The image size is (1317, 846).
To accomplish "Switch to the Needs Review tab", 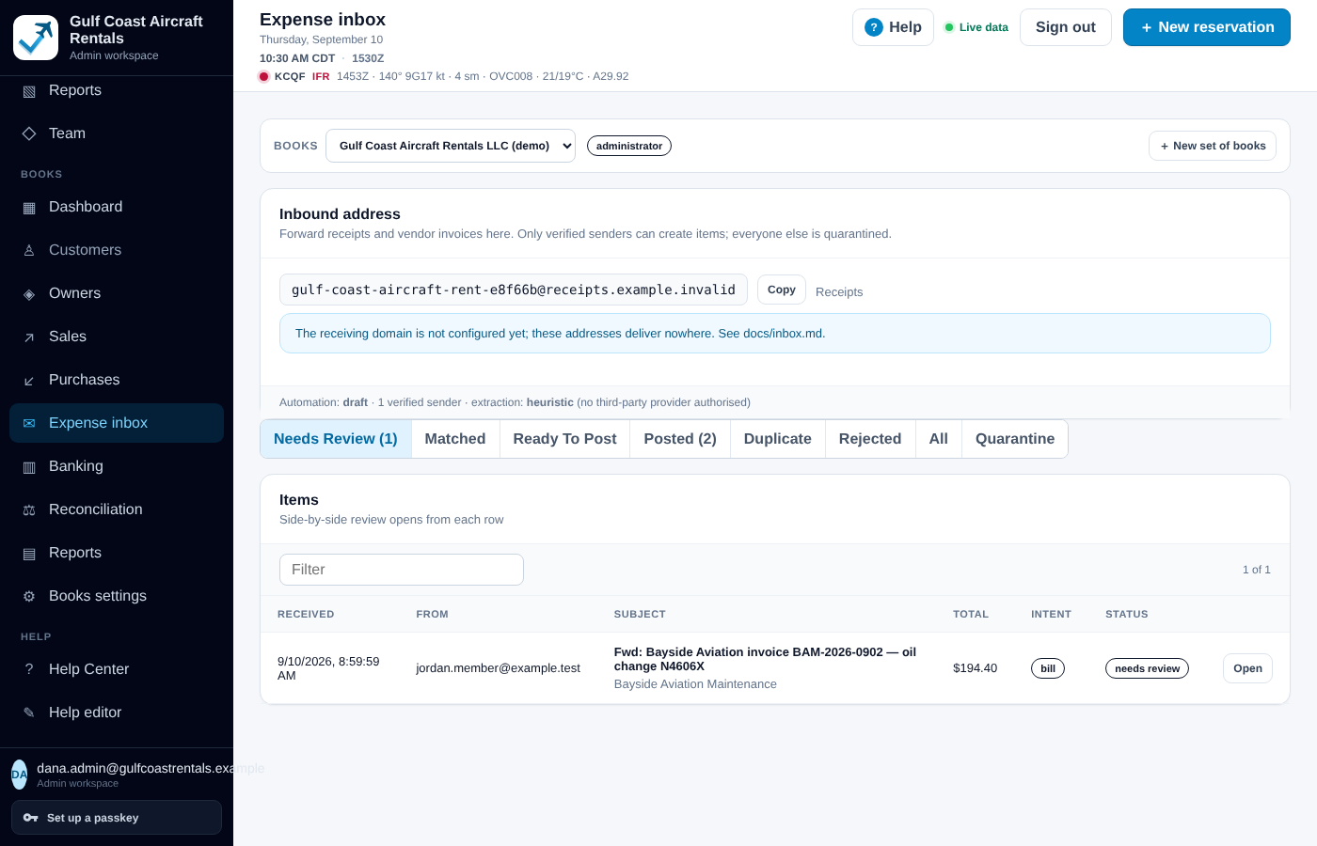I will pyautogui.click(x=336, y=439).
